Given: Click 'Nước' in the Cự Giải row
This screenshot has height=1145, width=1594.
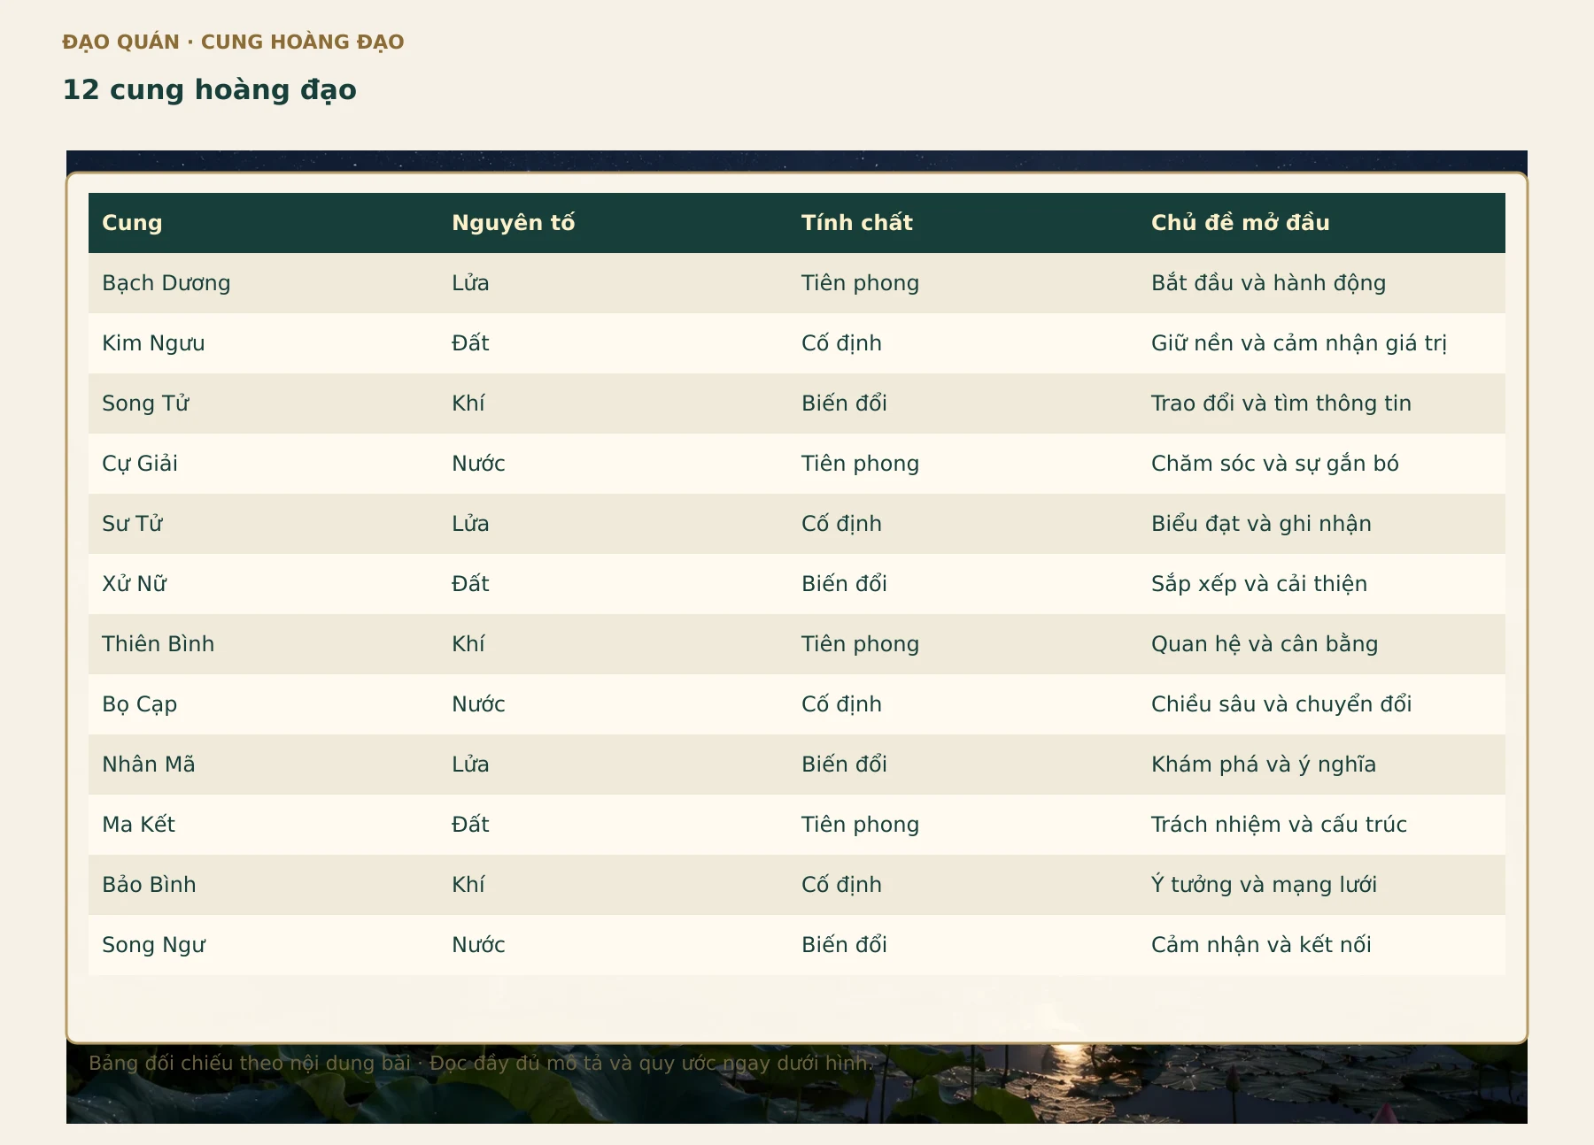Looking at the screenshot, I should point(478,464).
